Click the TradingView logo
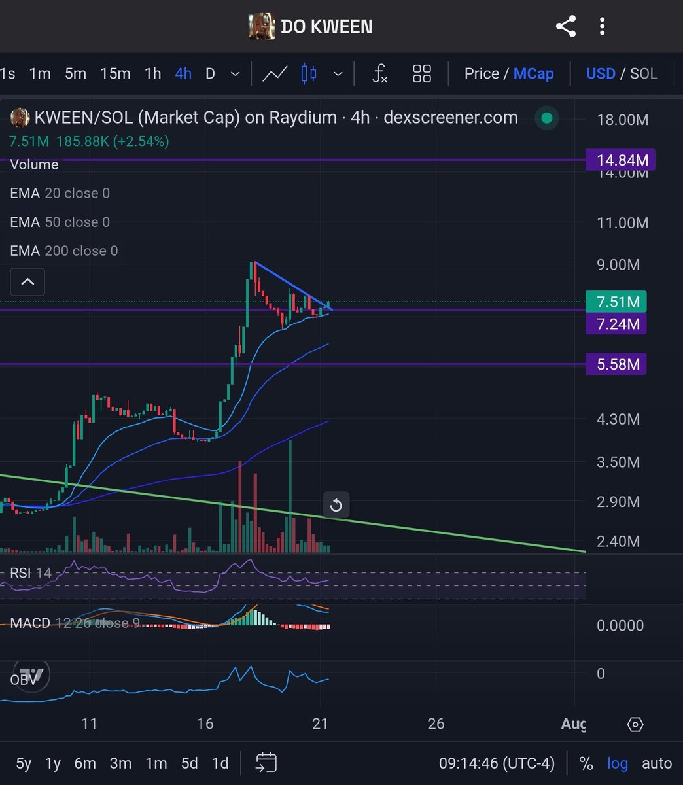 30,674
